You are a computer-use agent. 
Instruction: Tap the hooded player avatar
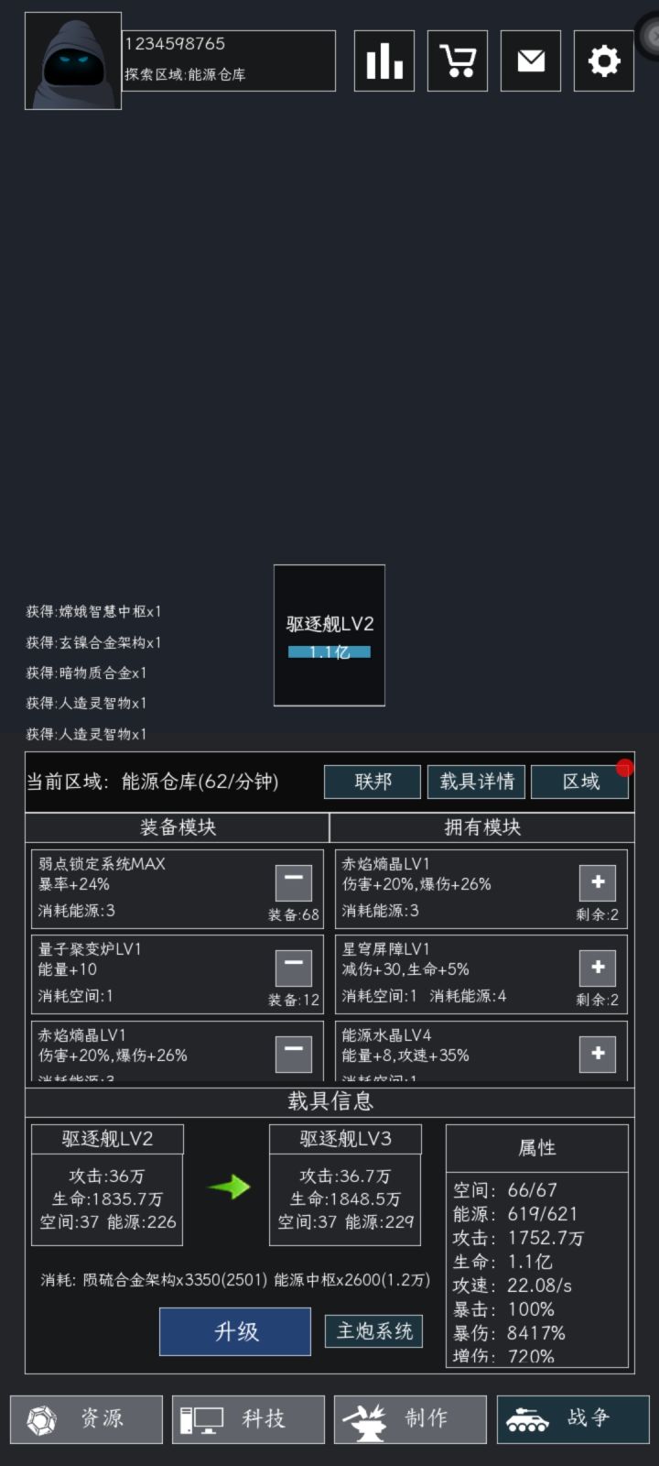tap(73, 60)
